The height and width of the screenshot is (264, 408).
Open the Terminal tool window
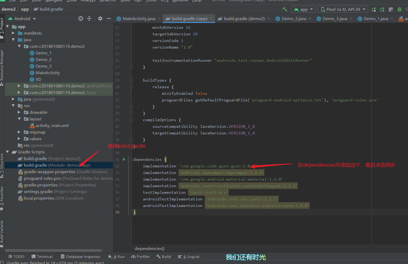click(x=42, y=257)
